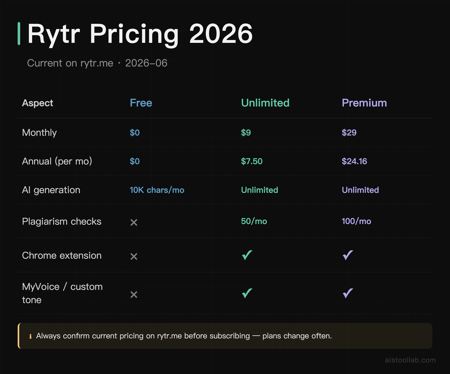Select the 'Aspect' column header

(x=37, y=103)
